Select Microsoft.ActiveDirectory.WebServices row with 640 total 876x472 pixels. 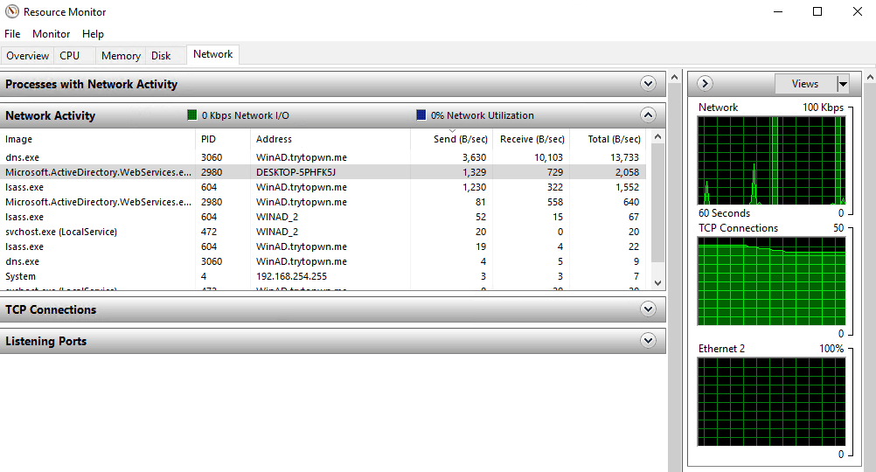pos(323,202)
